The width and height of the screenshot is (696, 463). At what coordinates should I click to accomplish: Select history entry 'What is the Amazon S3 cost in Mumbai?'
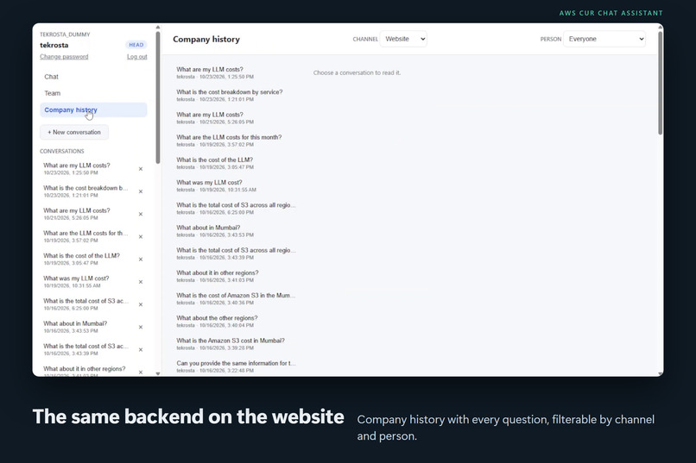(236, 344)
